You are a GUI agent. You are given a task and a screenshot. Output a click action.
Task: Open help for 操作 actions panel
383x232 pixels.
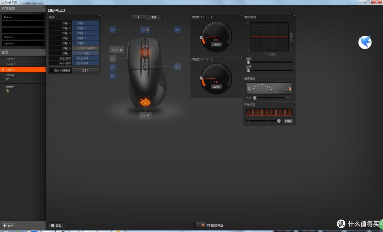click(x=99, y=16)
